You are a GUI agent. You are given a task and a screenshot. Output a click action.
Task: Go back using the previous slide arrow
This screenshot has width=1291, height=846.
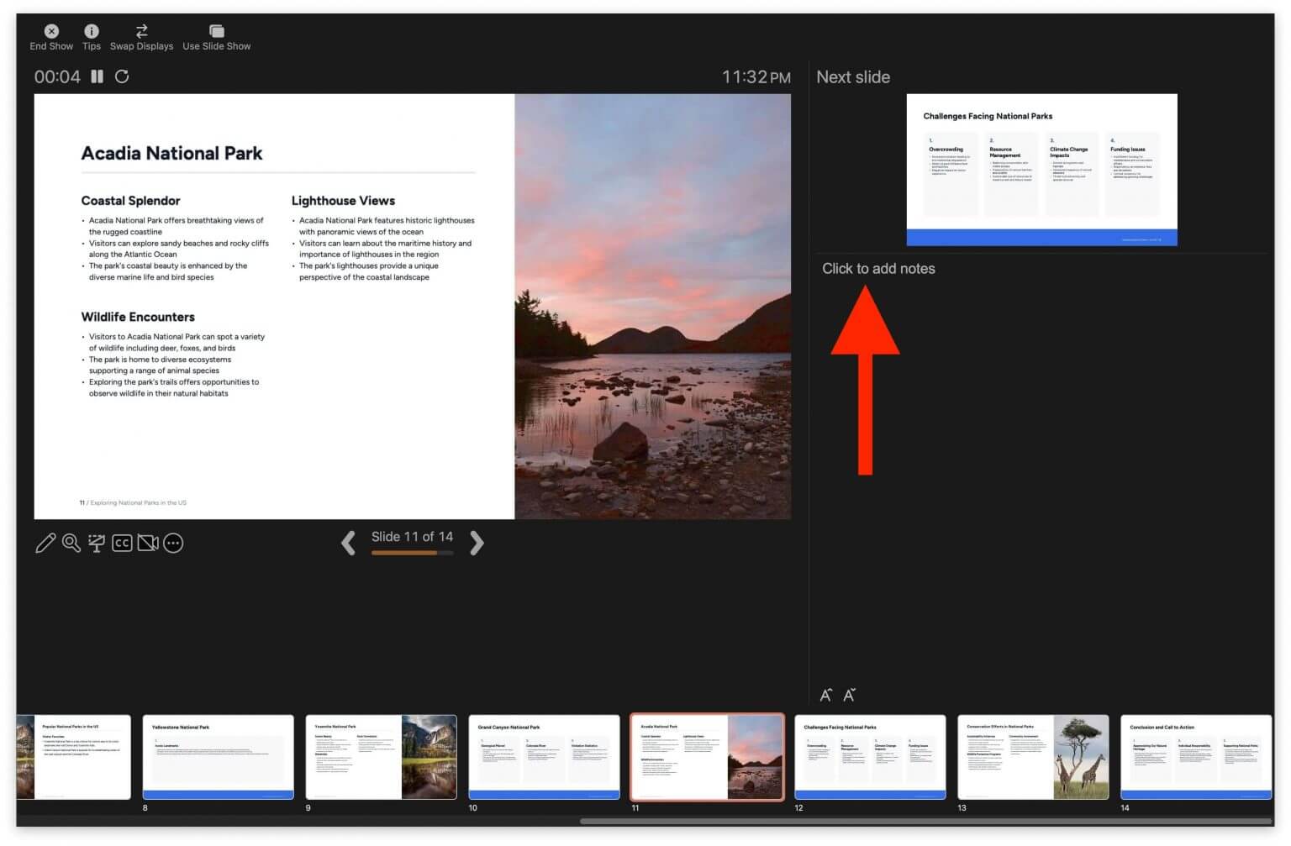click(348, 544)
